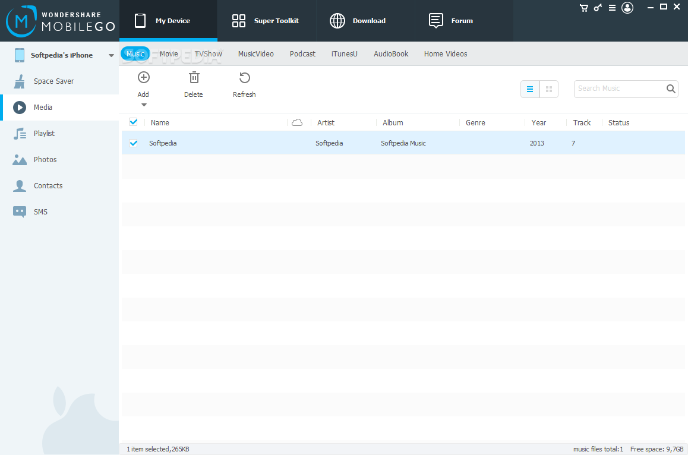Switch to grid view
This screenshot has height=455, width=688.
[549, 89]
